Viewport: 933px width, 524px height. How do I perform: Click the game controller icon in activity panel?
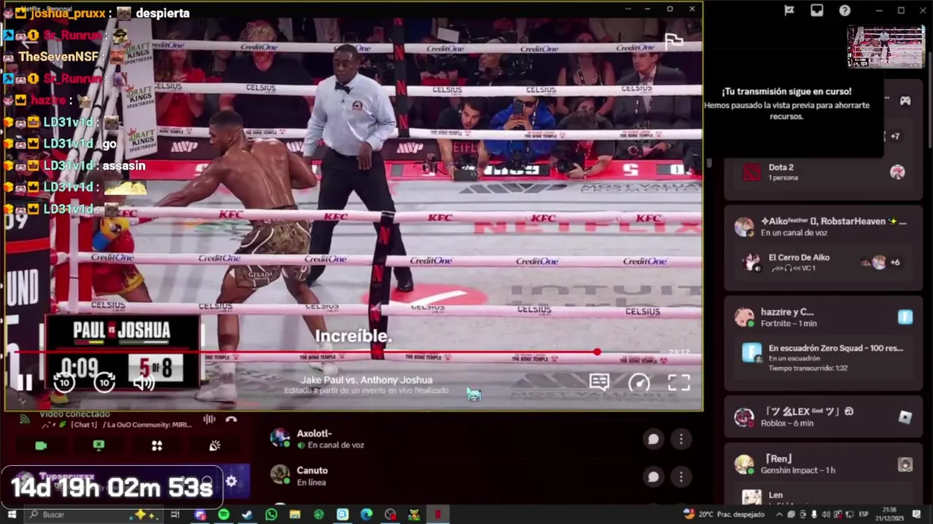coord(905,100)
